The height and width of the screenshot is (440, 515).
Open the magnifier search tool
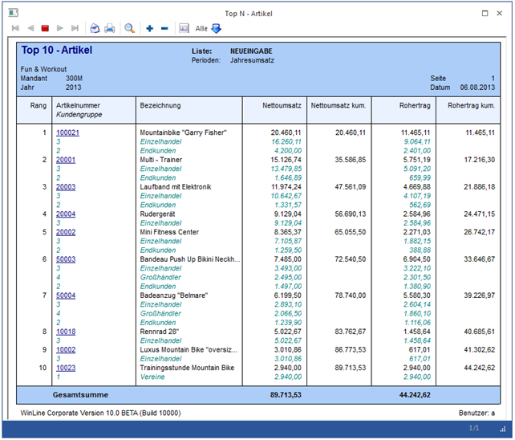point(129,28)
